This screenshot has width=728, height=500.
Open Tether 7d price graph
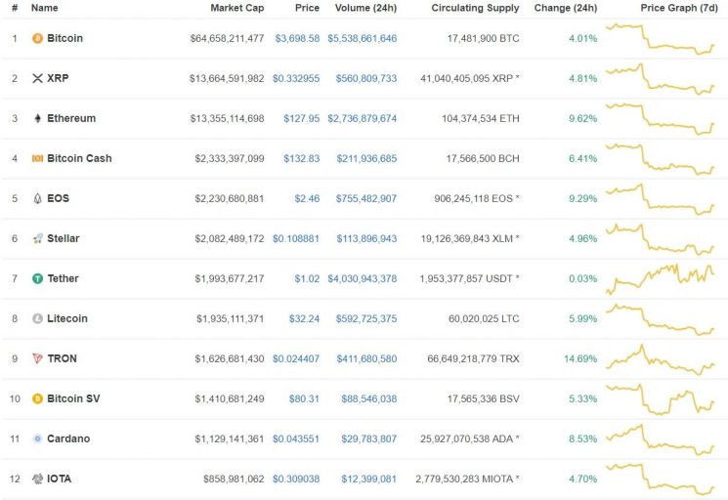(x=661, y=279)
